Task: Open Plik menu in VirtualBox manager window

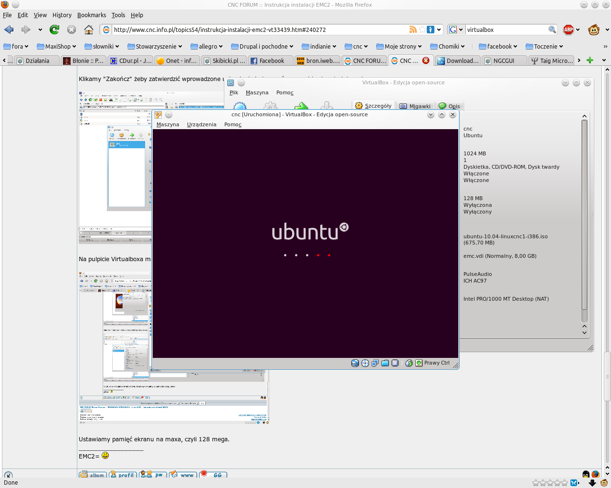Action: [234, 92]
